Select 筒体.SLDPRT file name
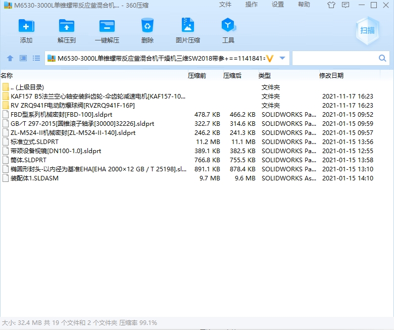Viewport: 394px width, 330px height. pyautogui.click(x=28, y=160)
